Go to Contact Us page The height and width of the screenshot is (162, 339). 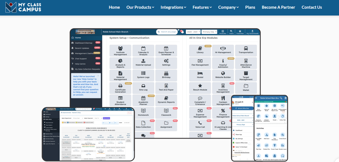point(312,7)
